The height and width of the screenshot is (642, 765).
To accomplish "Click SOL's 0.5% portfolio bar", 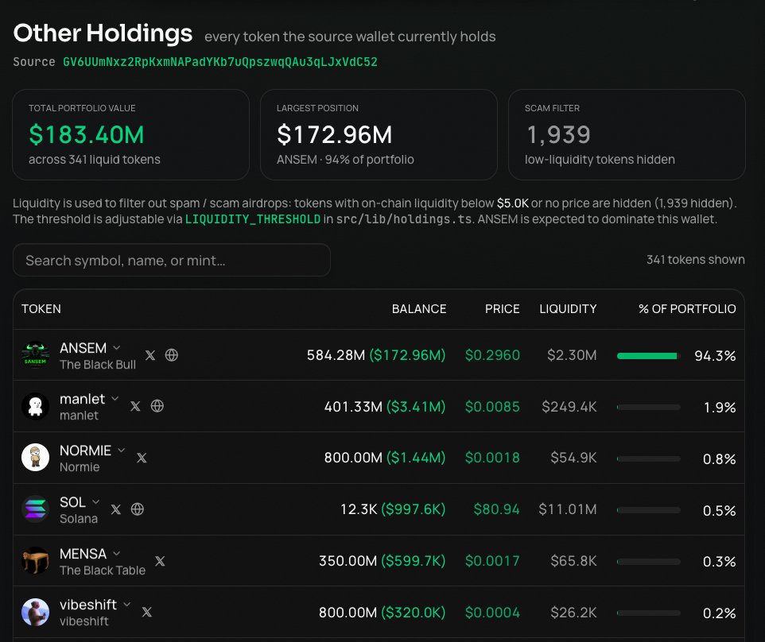I will pyautogui.click(x=648, y=510).
